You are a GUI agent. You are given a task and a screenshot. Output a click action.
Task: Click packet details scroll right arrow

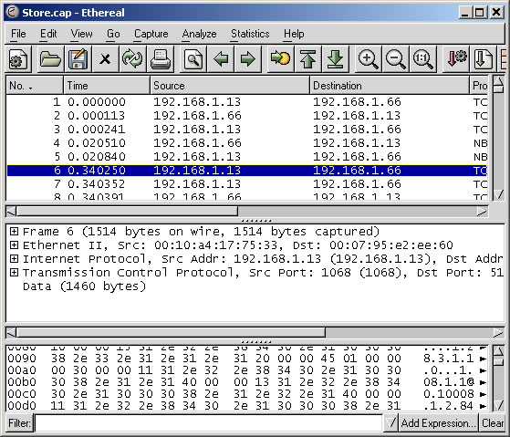[498, 332]
